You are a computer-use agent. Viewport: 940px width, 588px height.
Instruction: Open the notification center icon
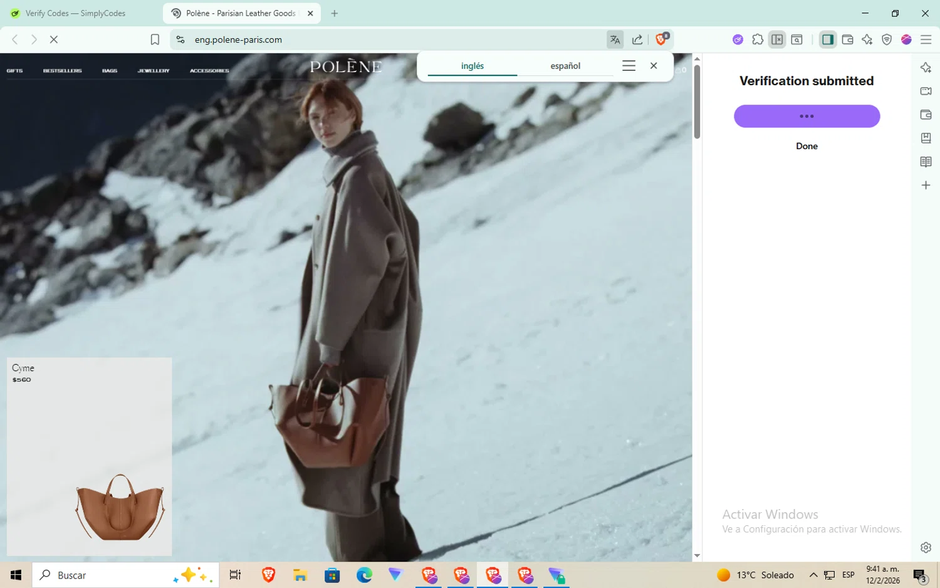tap(920, 575)
